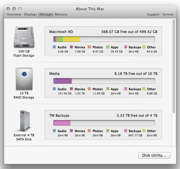180x169 pixels.
Task: Click the '11.89 GB' Photos value
Action: 99,93
